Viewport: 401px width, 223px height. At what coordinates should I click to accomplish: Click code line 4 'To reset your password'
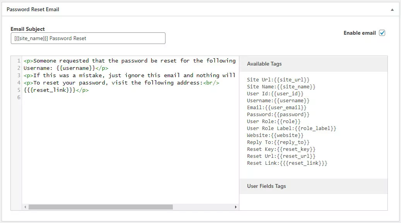(121, 83)
